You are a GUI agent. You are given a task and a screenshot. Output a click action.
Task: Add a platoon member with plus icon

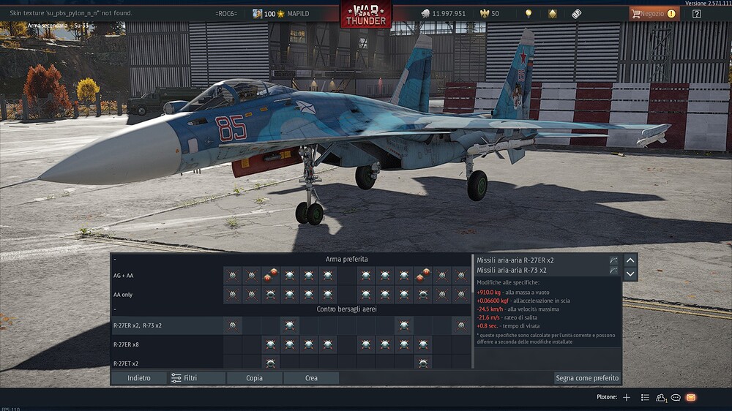click(x=627, y=397)
